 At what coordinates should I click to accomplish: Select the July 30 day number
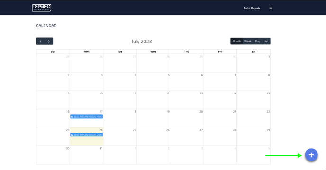point(68,148)
